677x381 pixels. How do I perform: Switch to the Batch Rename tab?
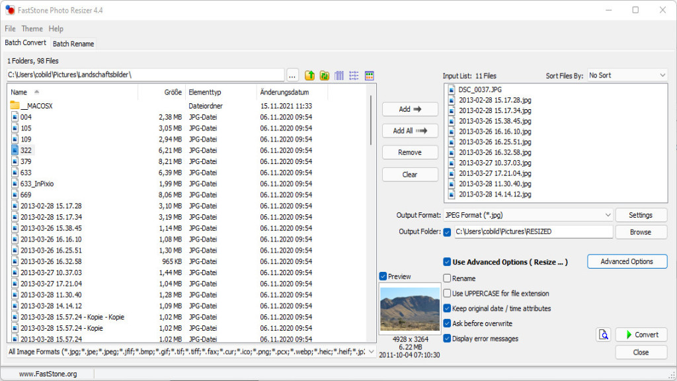73,44
